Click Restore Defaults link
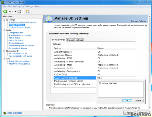Screen dimensions: 152x117 [138, 21]
